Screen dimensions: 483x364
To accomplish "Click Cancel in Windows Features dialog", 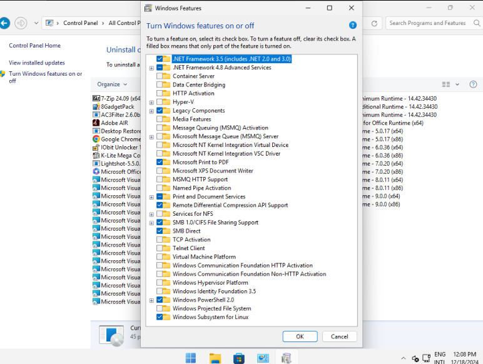I will pos(340,336).
